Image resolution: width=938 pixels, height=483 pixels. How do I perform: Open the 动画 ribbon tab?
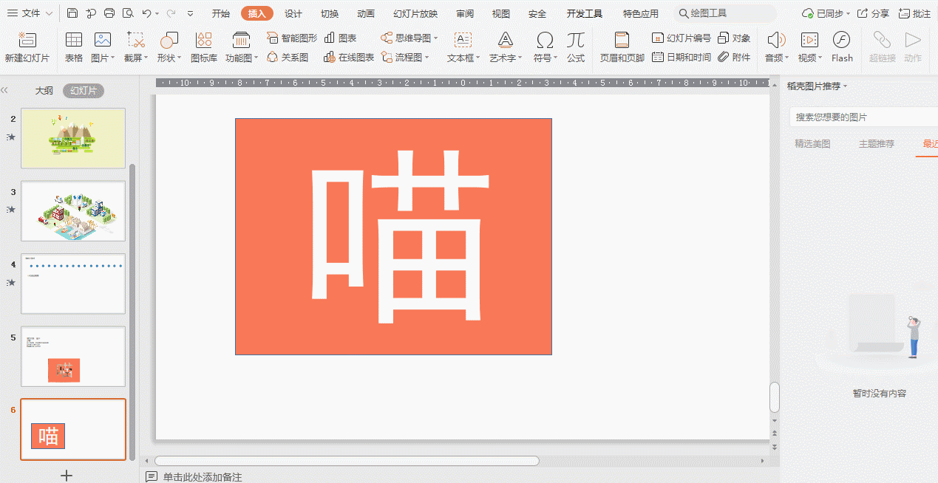pos(365,13)
